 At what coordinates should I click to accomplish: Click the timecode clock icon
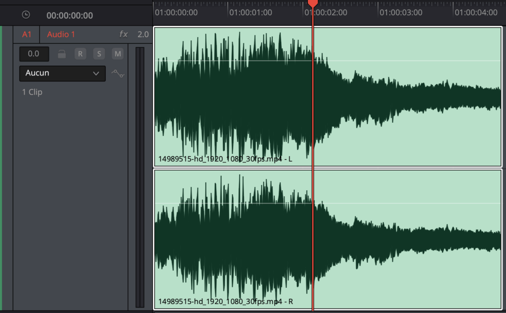point(26,15)
